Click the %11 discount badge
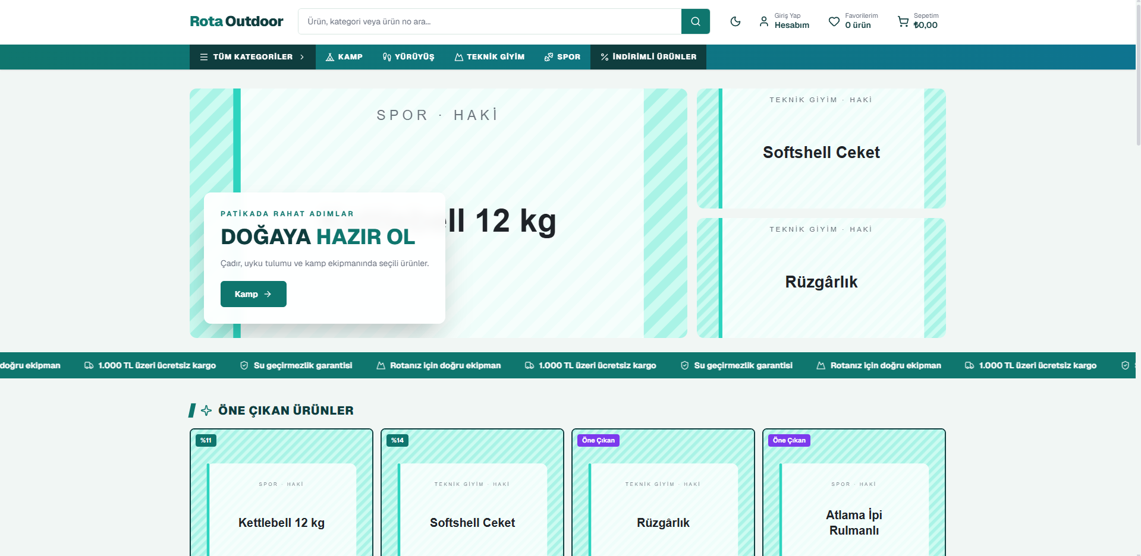Screen dimensions: 1141x556 [206, 440]
